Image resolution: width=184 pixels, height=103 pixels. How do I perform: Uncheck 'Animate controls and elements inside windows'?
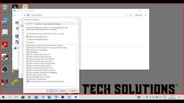point(28,45)
